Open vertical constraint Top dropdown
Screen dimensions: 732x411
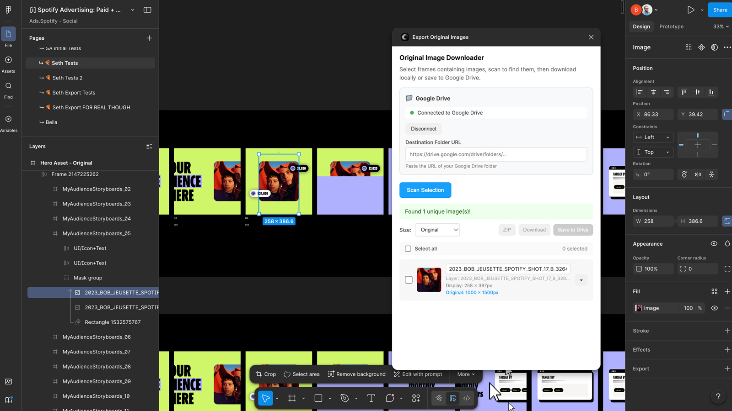pos(653,152)
